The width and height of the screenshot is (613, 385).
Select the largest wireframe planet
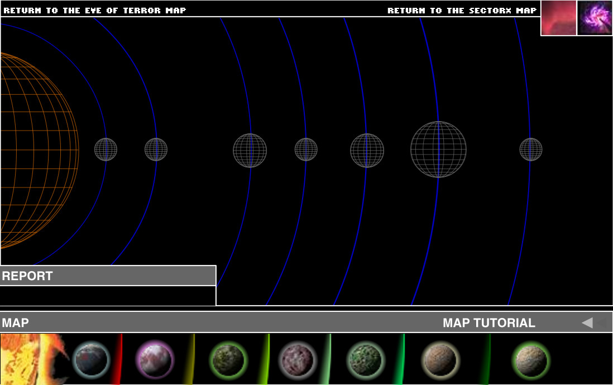click(438, 150)
